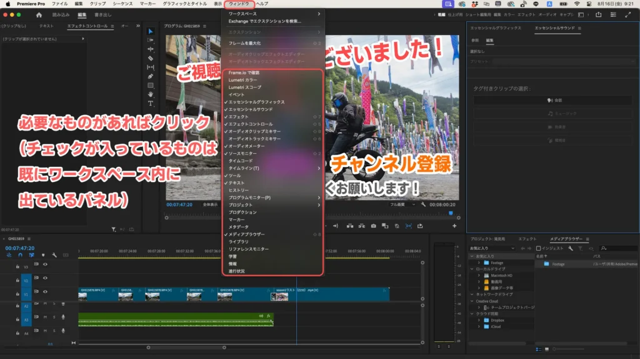640x359 pixels.
Task: Click the Export Frame camera icon
Action: pyautogui.click(x=373, y=226)
